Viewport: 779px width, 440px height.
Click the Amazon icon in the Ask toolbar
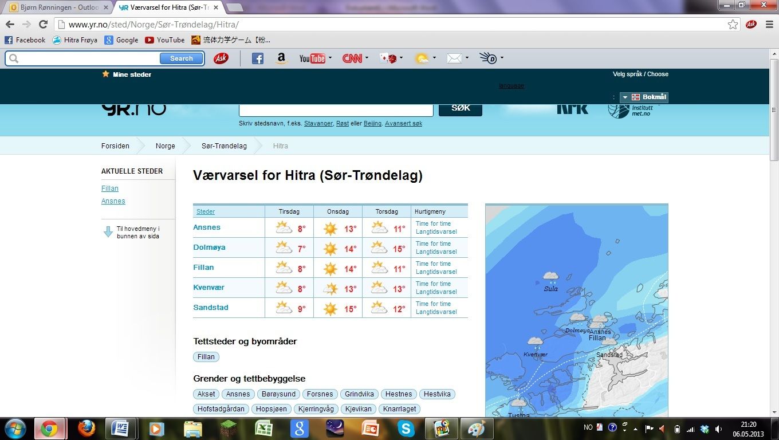pos(281,58)
